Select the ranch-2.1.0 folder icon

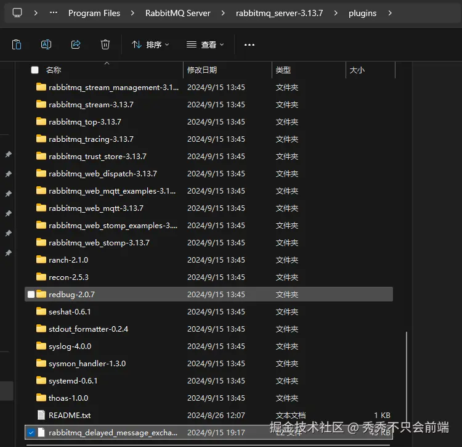[41, 260]
